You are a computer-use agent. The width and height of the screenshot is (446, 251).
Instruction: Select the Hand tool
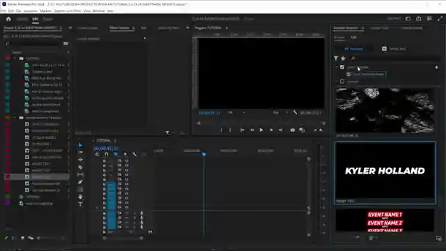[x=81, y=197]
